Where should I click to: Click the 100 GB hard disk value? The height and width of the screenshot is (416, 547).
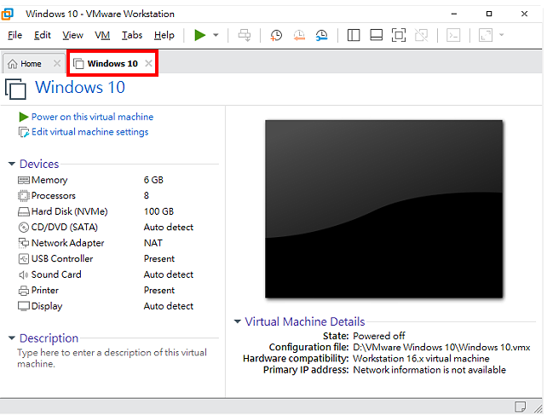point(158,211)
